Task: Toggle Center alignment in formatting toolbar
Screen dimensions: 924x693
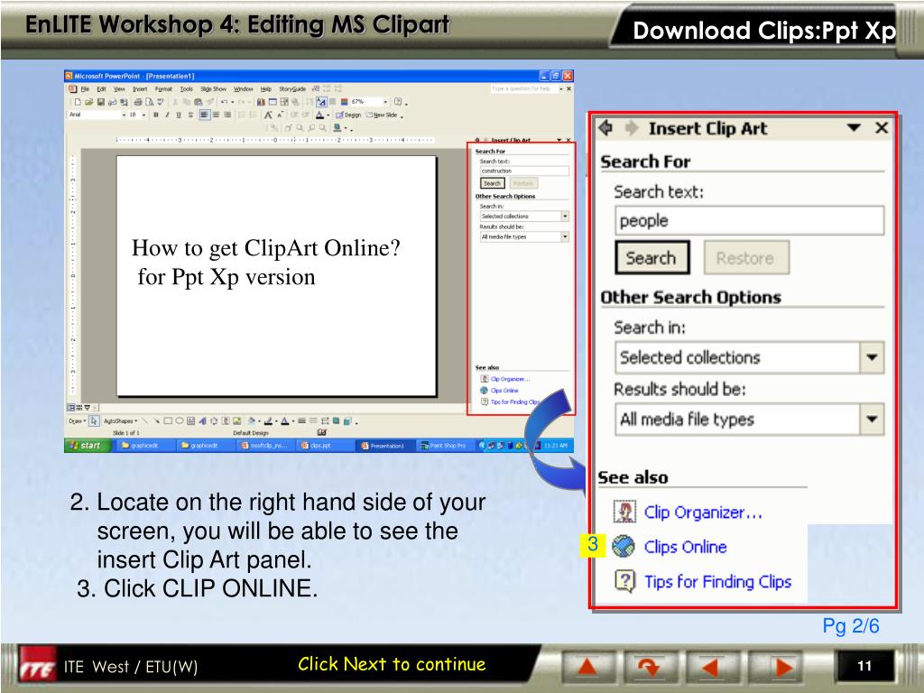Action: pyautogui.click(x=216, y=115)
